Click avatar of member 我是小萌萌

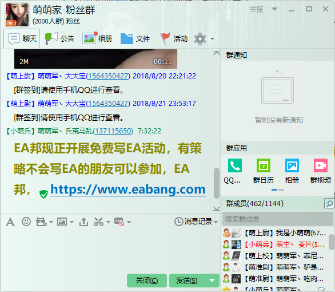(236, 233)
